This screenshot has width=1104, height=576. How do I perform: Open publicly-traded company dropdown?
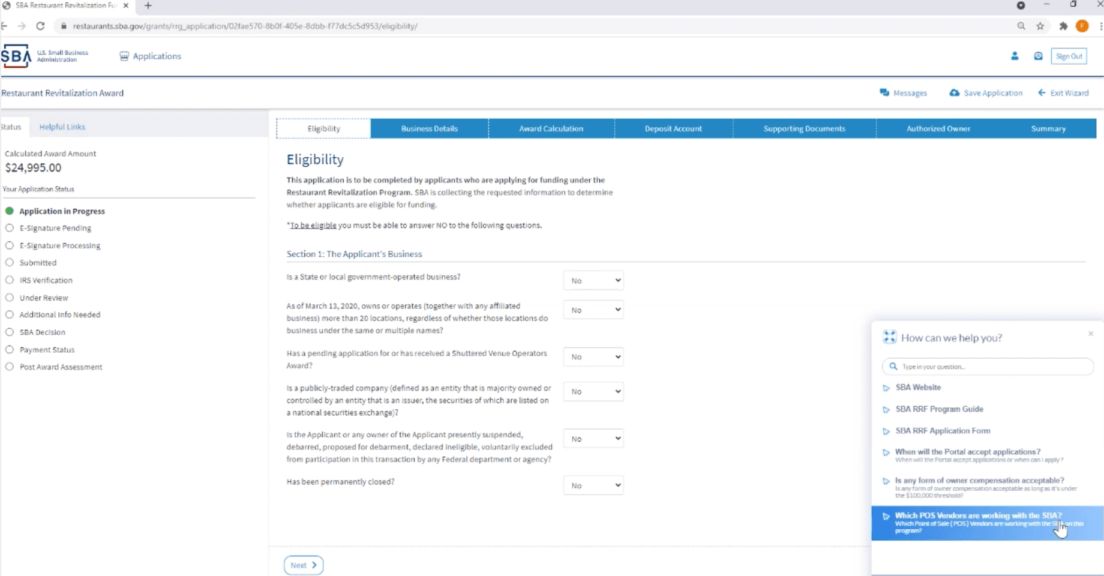tap(593, 391)
